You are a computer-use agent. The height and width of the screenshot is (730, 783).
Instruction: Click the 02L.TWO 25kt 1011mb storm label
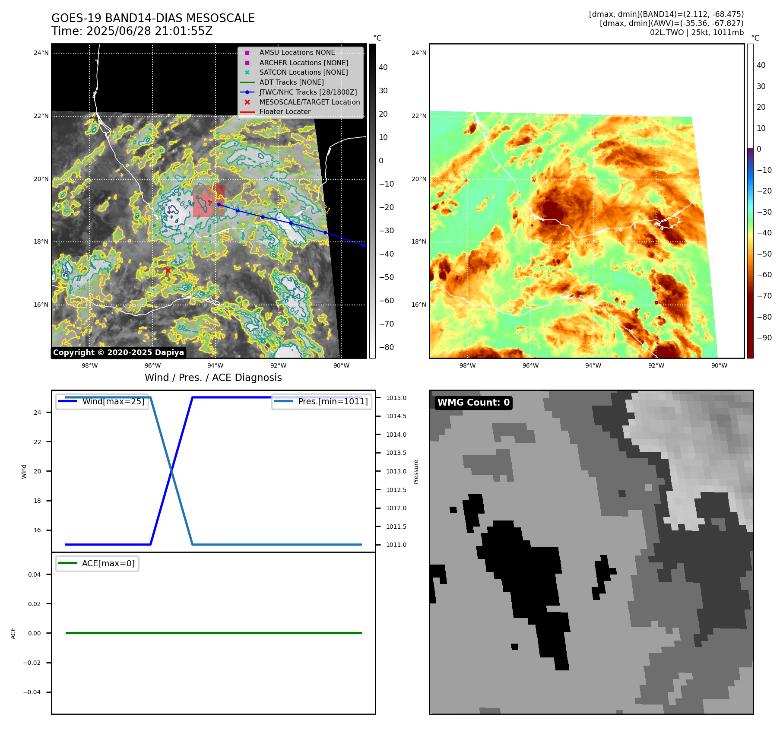697,32
